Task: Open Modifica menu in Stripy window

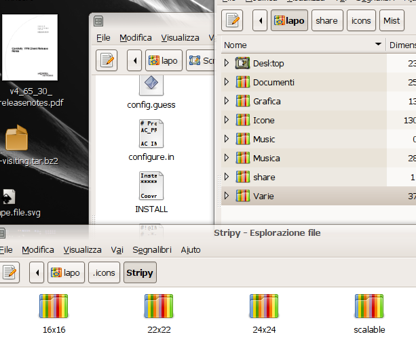Action: pos(38,250)
